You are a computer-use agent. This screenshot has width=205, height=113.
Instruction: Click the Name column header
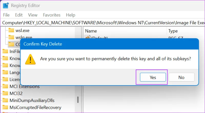pos(91,31)
